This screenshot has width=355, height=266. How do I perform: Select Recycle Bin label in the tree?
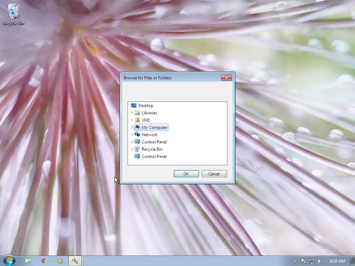click(x=152, y=149)
